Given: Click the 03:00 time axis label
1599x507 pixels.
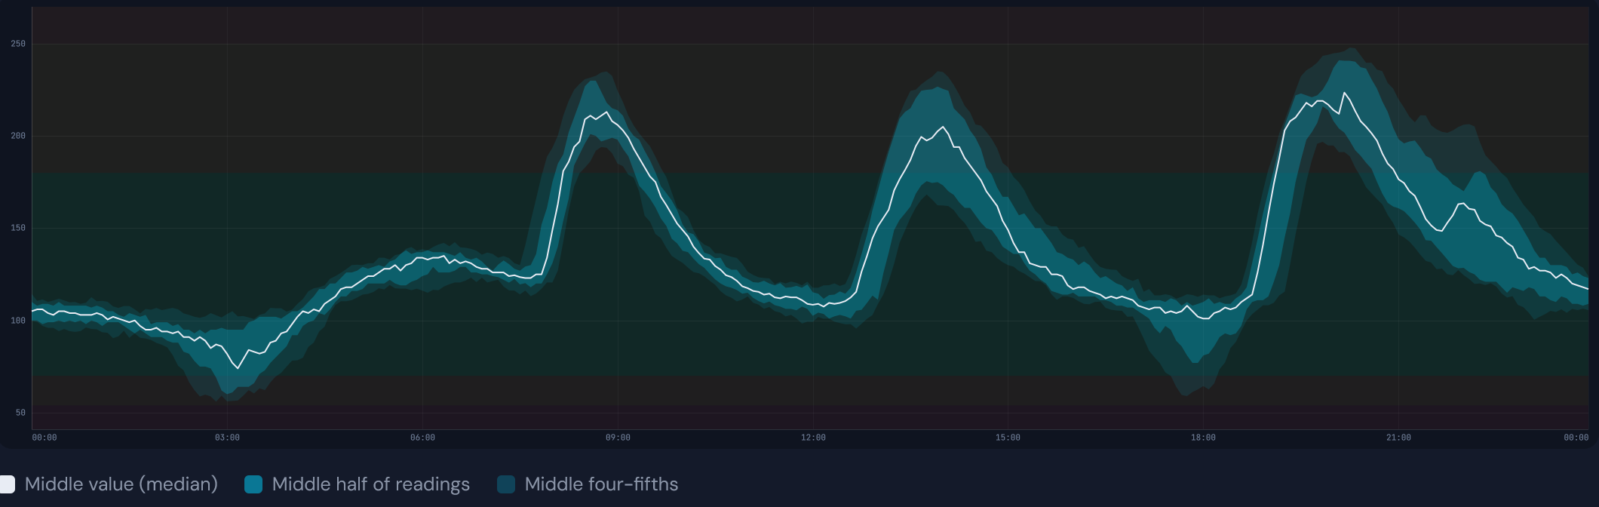Looking at the screenshot, I should 227,438.
